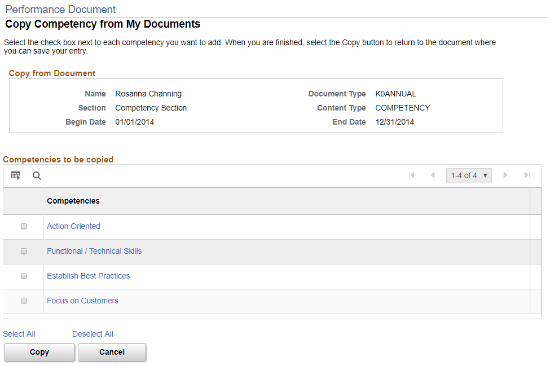550x366 pixels.
Task: Click the Competencies column header
Action: click(x=73, y=201)
